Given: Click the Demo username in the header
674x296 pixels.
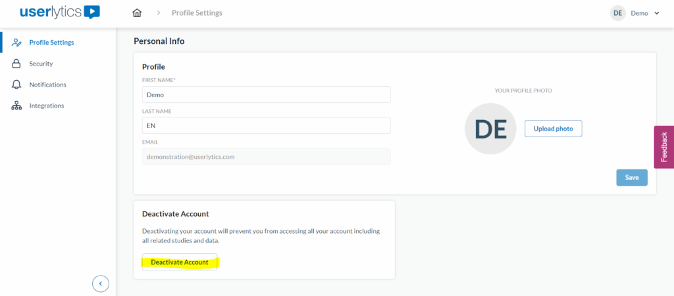Looking at the screenshot, I should coord(639,13).
